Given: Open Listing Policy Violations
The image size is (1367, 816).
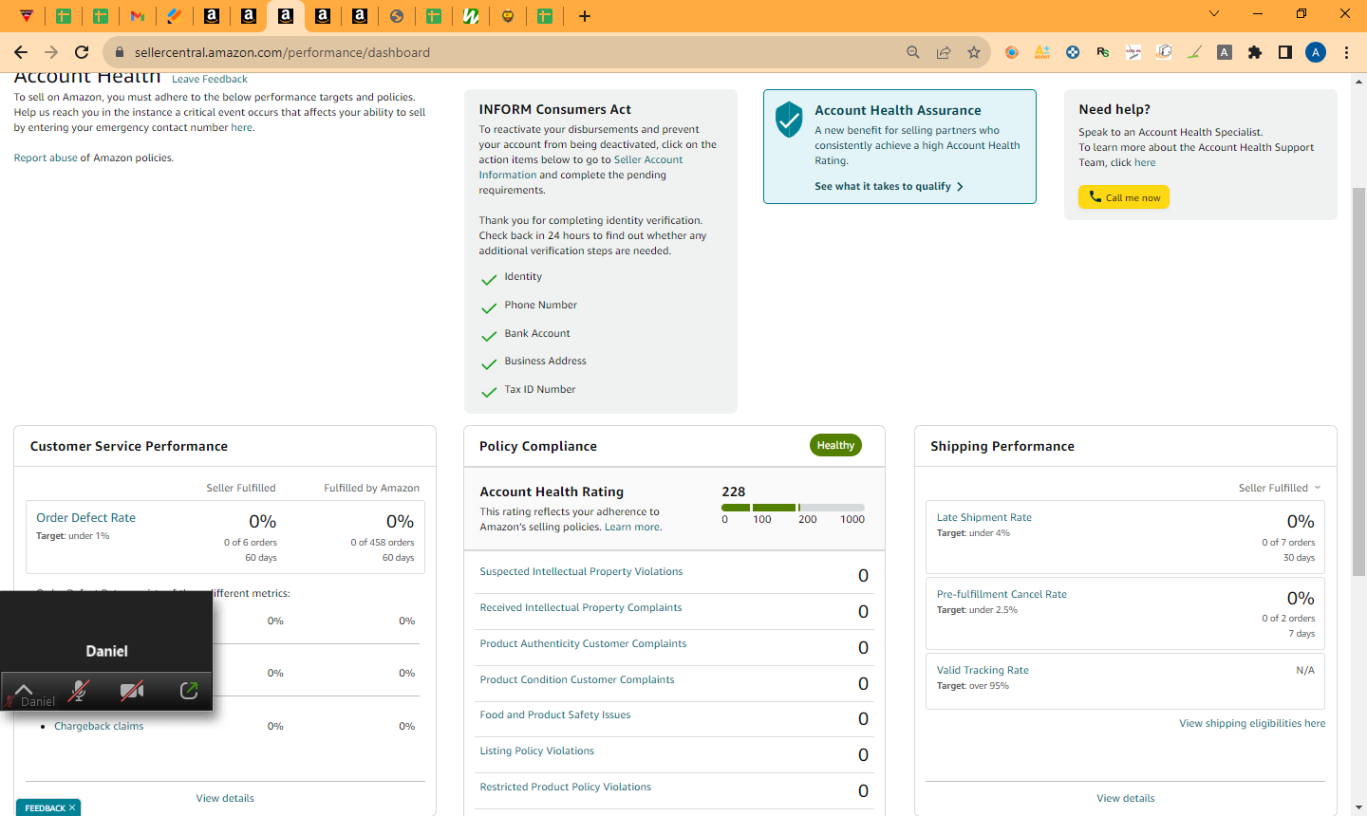Looking at the screenshot, I should click(x=537, y=751).
